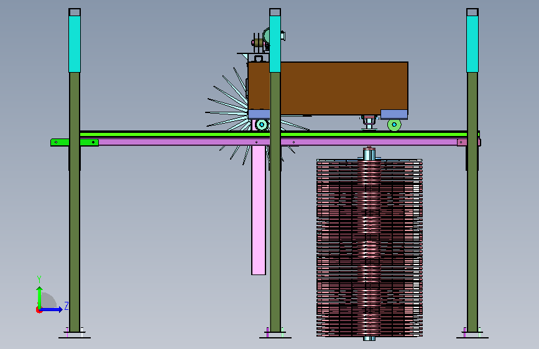Pick the teal wheel beside the middle post
Image resolution: width=539 pixels, height=349 pixels.
click(262, 125)
